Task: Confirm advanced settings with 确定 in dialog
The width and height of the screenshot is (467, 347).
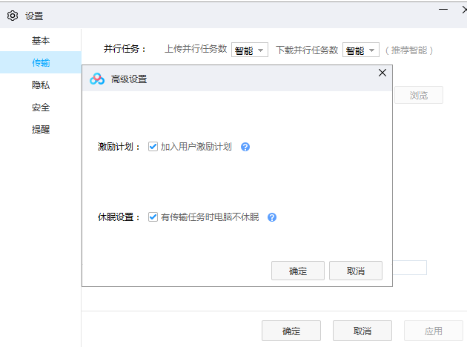Action: coord(298,271)
